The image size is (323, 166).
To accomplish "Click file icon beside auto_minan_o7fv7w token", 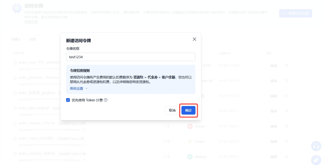I will (x=15, y=123).
